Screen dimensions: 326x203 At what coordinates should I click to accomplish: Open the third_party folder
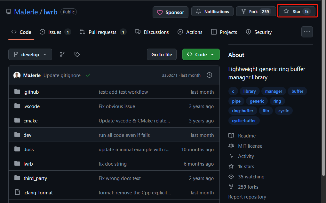(35, 178)
